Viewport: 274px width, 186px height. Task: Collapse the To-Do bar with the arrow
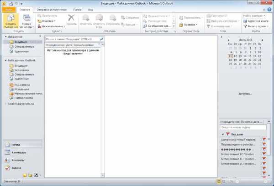(221, 37)
